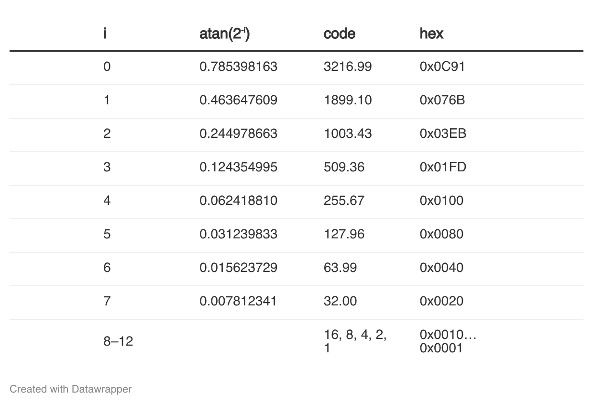Image resolution: width=593 pixels, height=405 pixels.
Task: Select the hex cell 0x03EB
Action: point(443,134)
